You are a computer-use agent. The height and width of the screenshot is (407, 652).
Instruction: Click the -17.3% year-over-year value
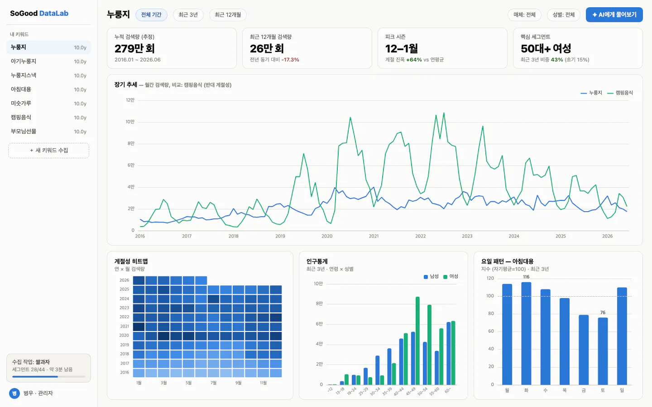point(290,60)
